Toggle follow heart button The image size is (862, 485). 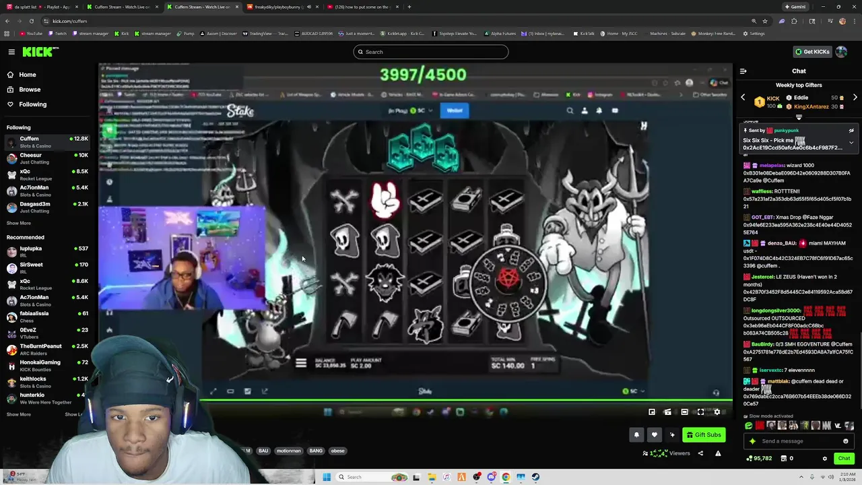[654, 435]
